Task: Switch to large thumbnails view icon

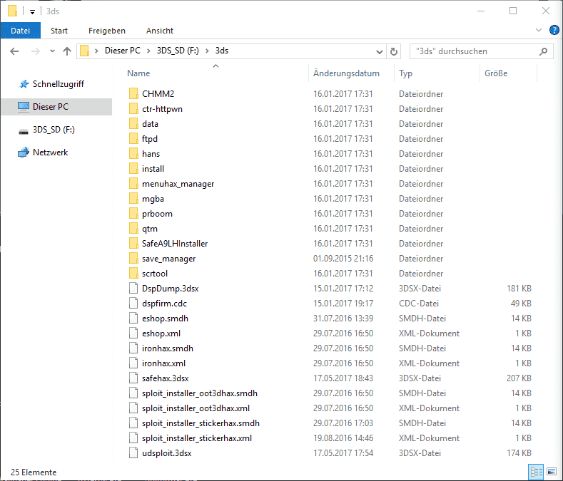Action: pos(552,471)
